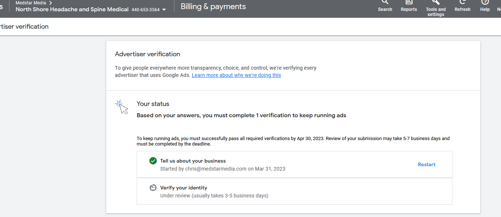
Task: Click the cursor status illustration icon
Action: click(122, 107)
